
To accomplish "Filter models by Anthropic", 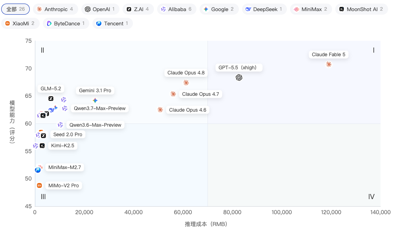I will (x=55, y=10).
